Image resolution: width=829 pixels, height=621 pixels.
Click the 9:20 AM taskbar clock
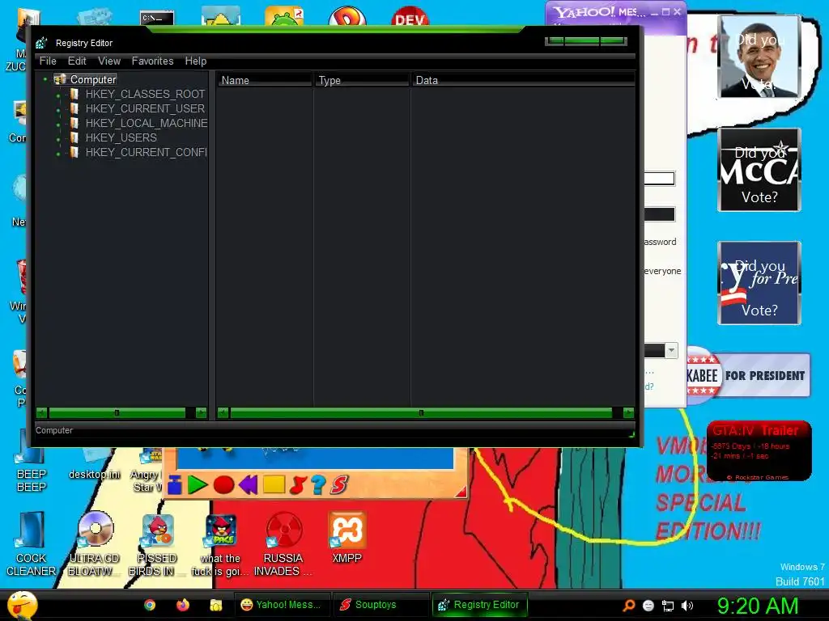757,606
